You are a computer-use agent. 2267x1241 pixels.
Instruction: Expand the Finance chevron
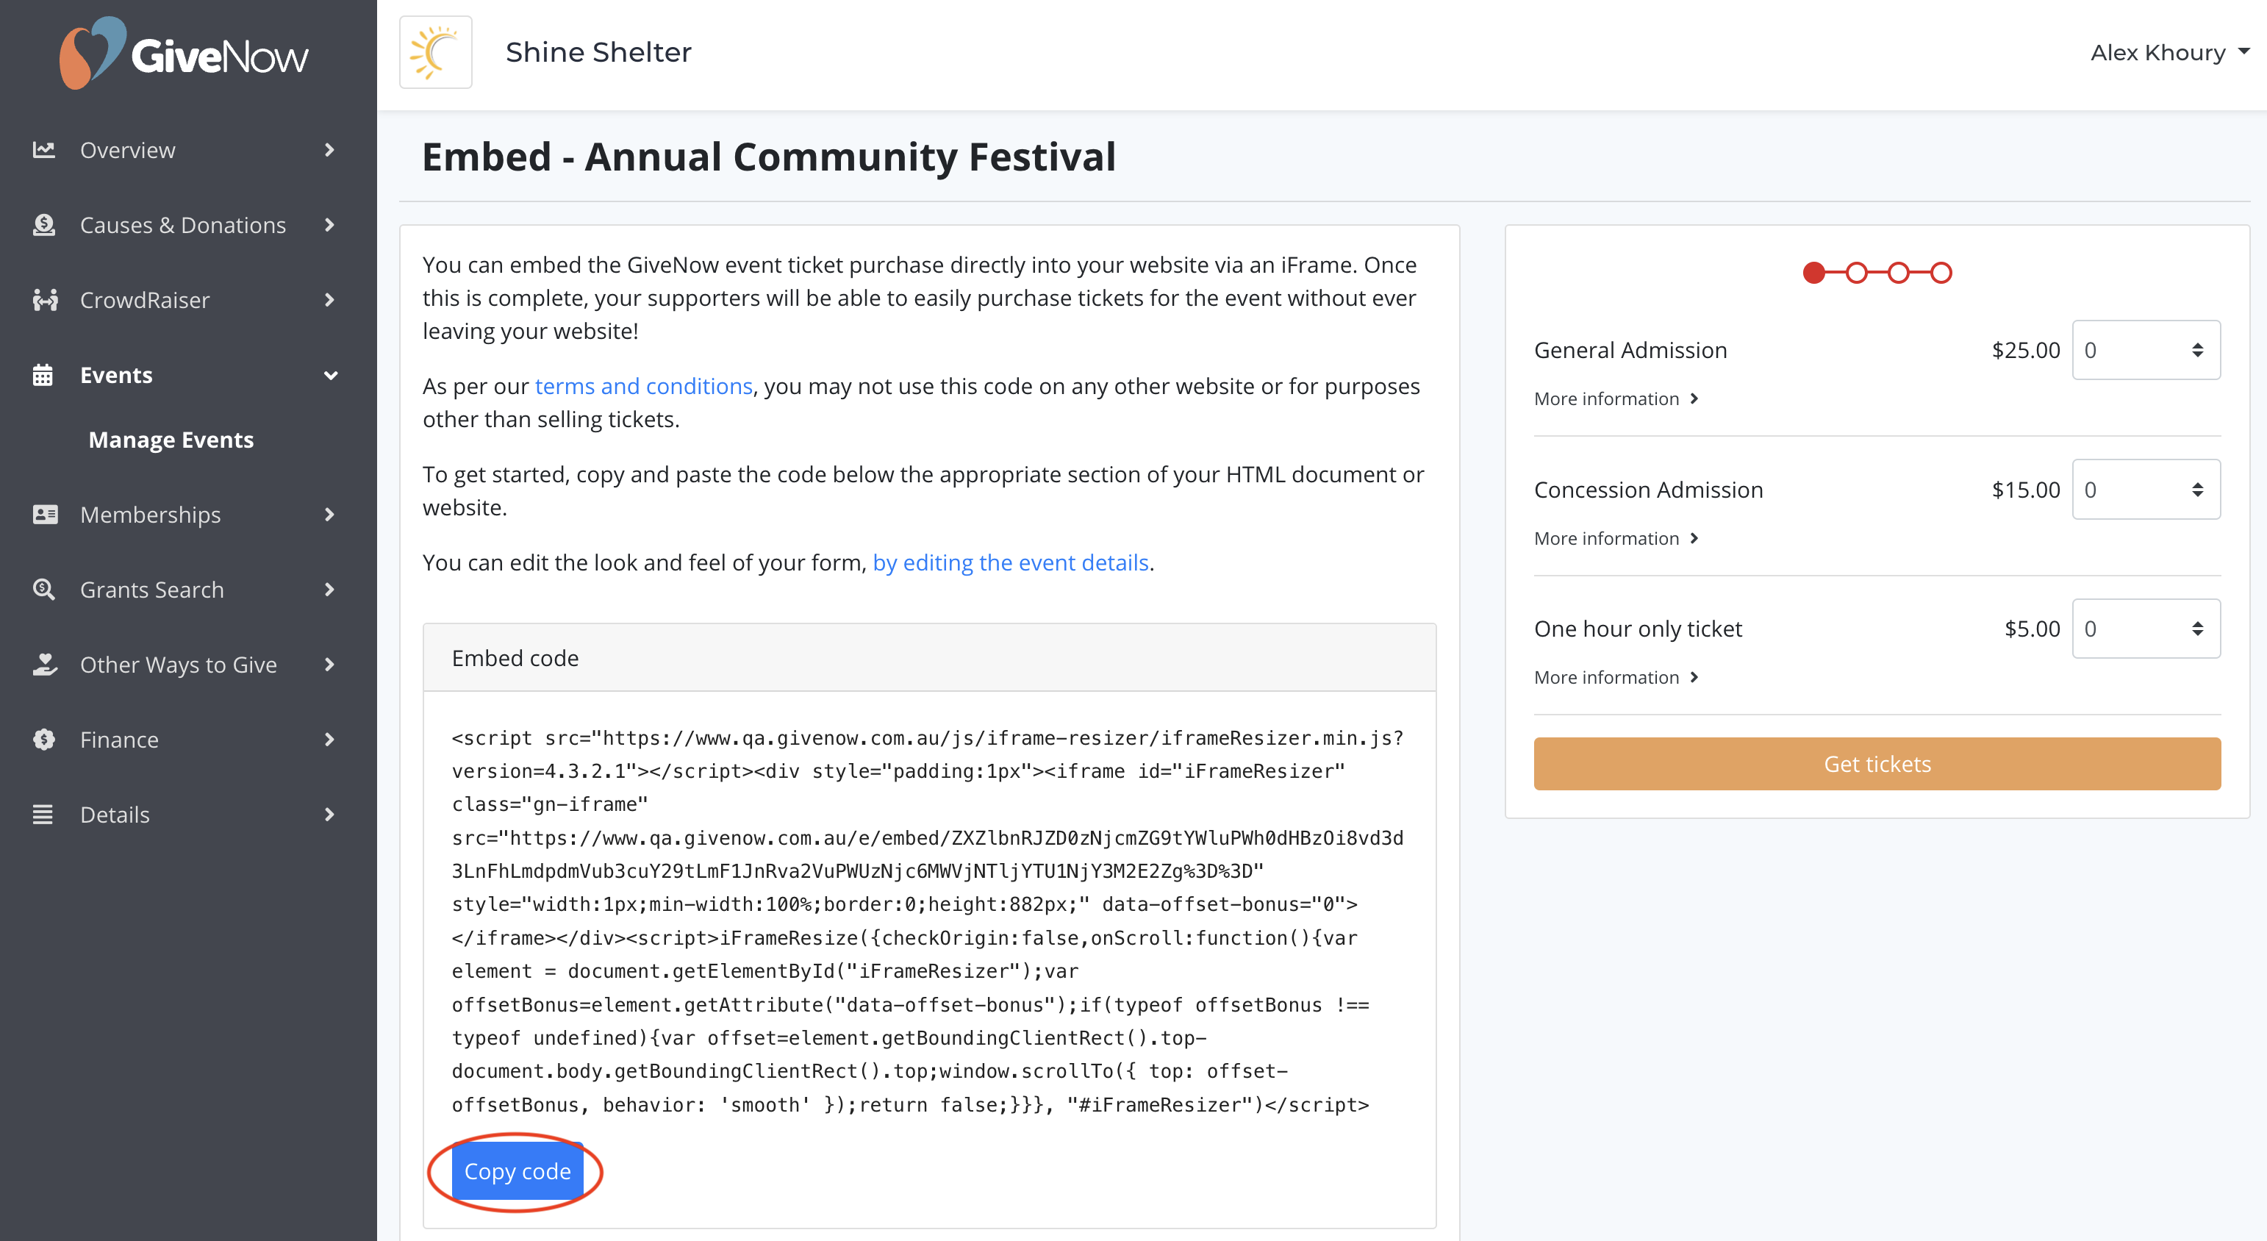point(329,740)
